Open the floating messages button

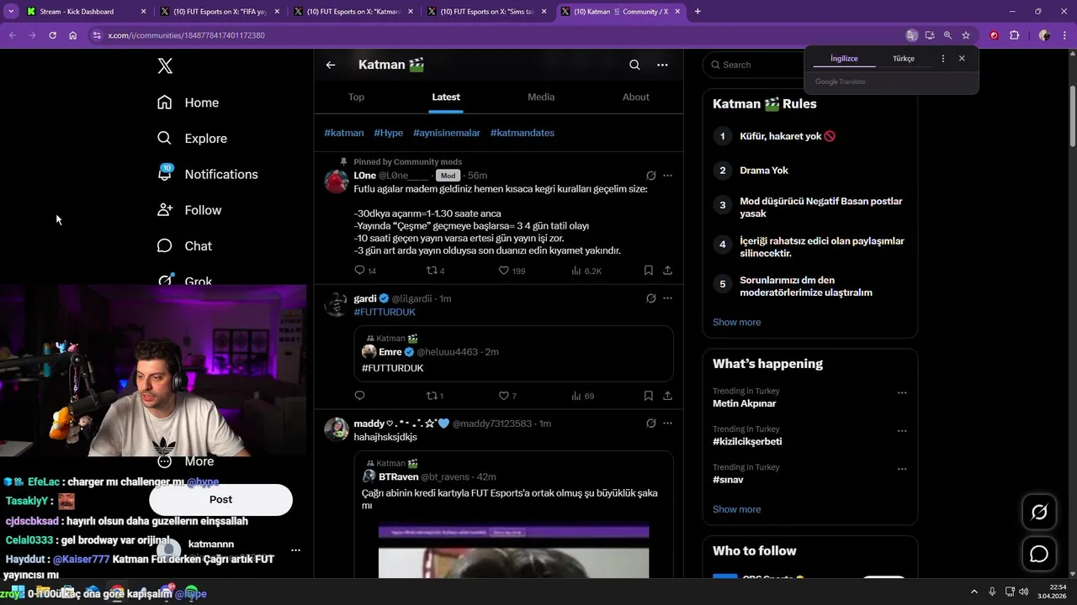(1039, 554)
